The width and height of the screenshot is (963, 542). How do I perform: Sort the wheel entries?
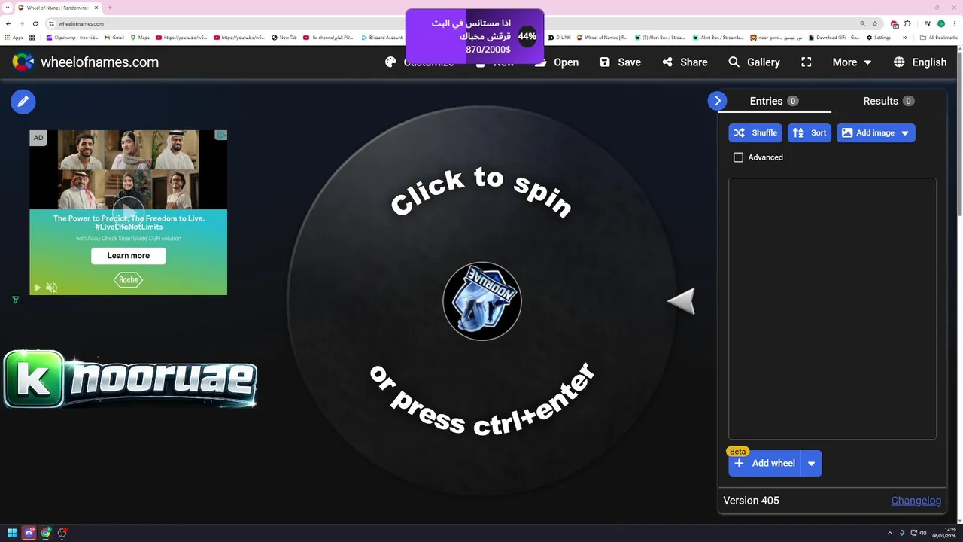(x=810, y=133)
